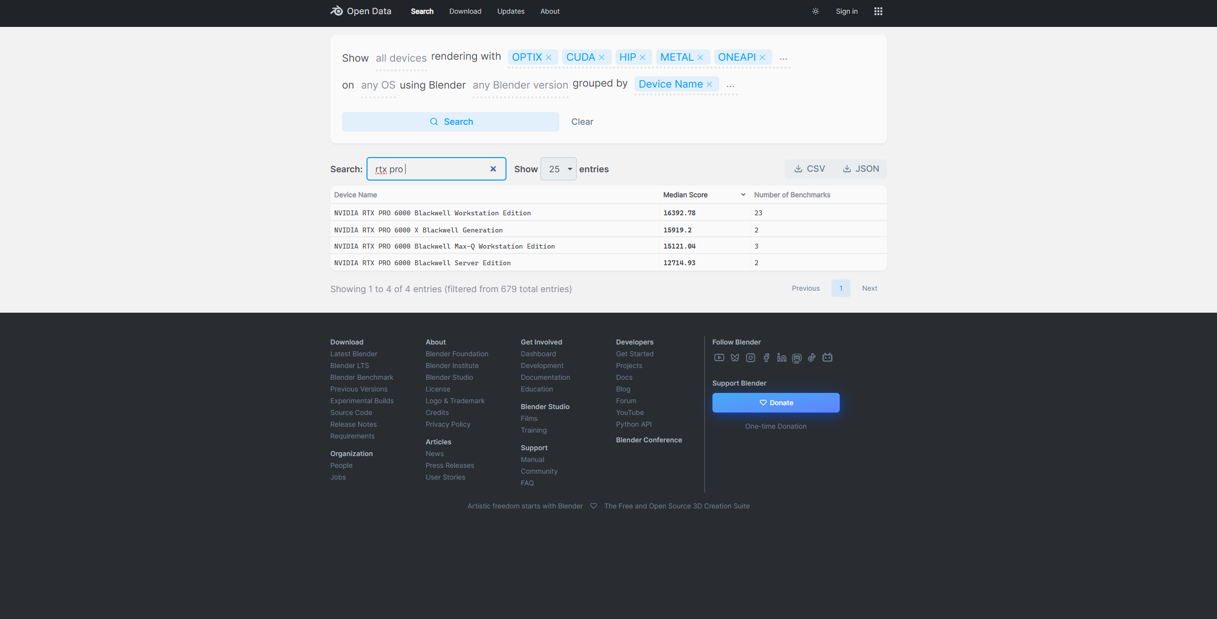Open the Show 25 entries dropdown
This screenshot has height=619, width=1217.
tap(558, 169)
